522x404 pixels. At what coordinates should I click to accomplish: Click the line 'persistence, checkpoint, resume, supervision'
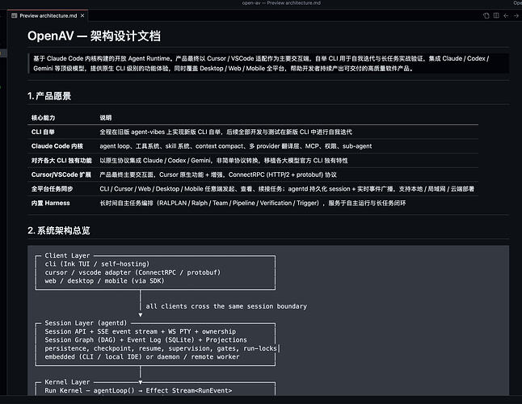click(161, 348)
